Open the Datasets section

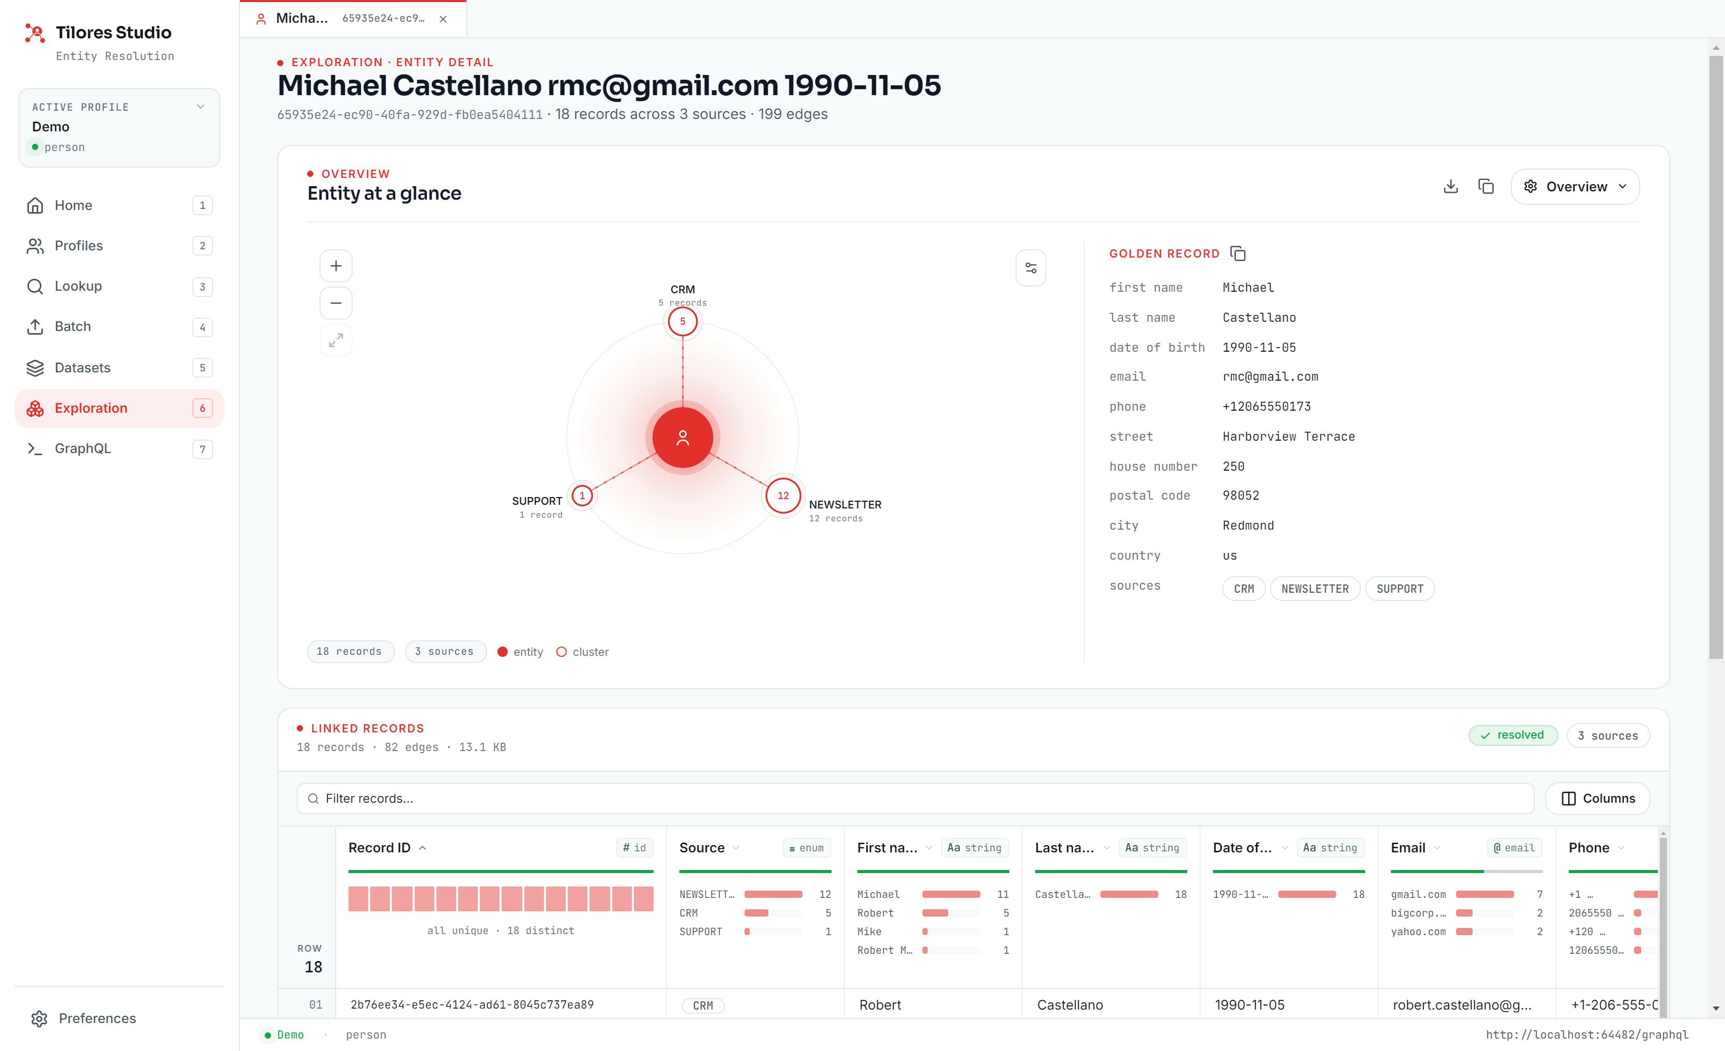pyautogui.click(x=119, y=368)
